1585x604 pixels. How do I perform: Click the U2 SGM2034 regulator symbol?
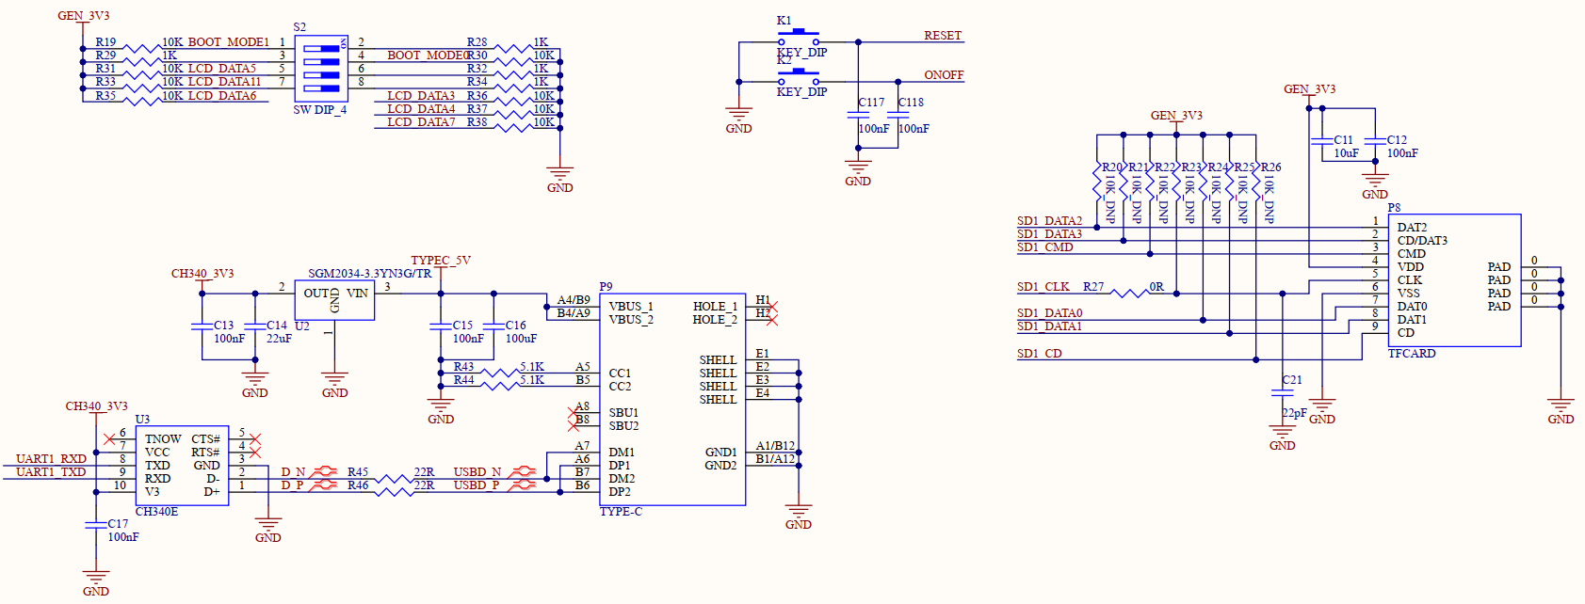point(334,301)
